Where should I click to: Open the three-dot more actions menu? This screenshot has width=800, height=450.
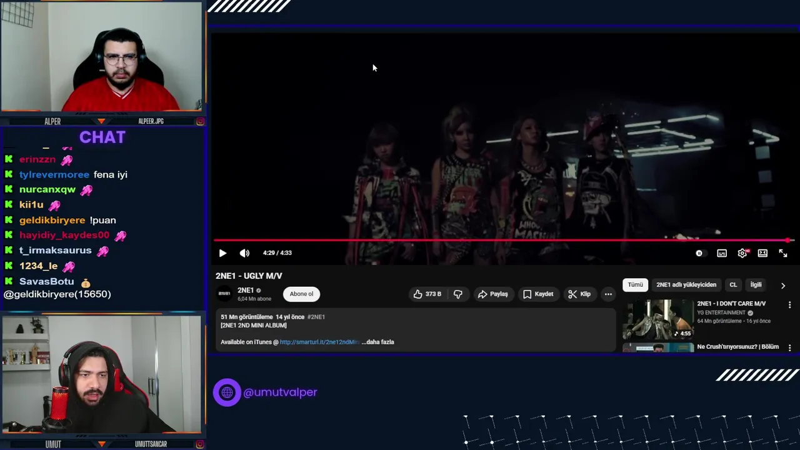[x=608, y=294]
